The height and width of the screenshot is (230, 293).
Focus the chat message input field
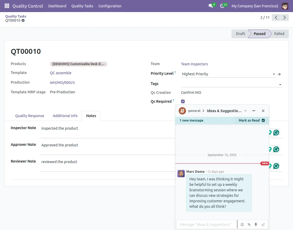(x=206, y=225)
